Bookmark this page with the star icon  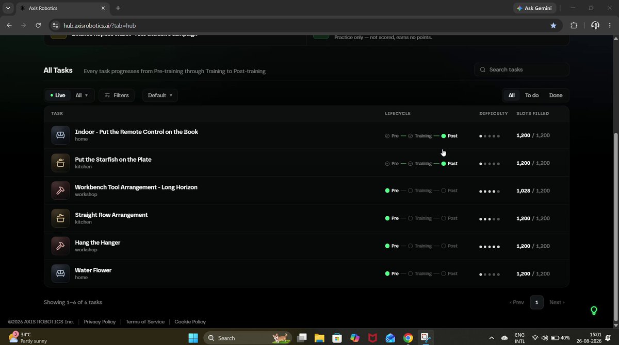point(553,25)
